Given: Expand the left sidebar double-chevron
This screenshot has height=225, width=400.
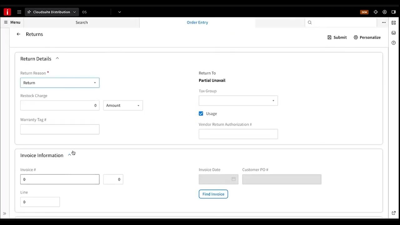Looking at the screenshot, I should (x=4, y=213).
